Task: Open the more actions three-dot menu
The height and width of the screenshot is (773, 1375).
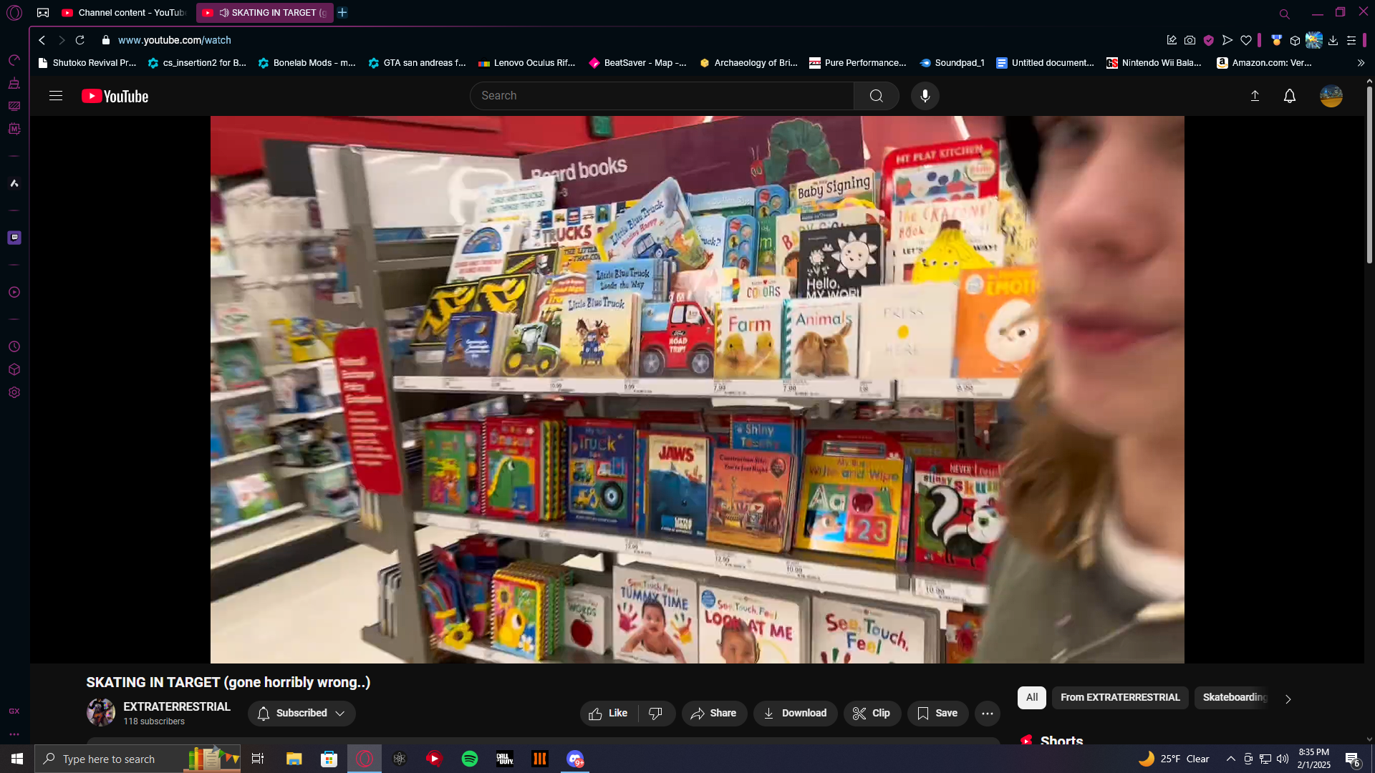Action: point(987,713)
